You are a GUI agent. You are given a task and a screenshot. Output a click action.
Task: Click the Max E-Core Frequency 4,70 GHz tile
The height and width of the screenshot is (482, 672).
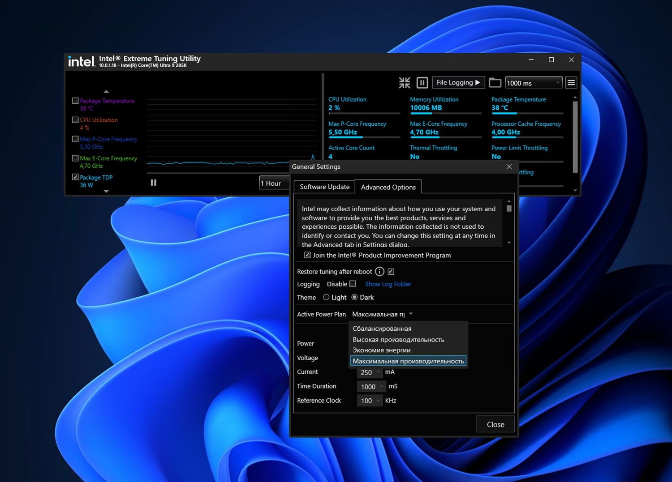(x=446, y=129)
